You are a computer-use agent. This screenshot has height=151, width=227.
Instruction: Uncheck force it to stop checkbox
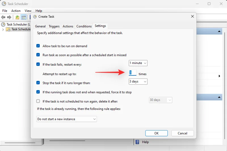[x=38, y=92]
